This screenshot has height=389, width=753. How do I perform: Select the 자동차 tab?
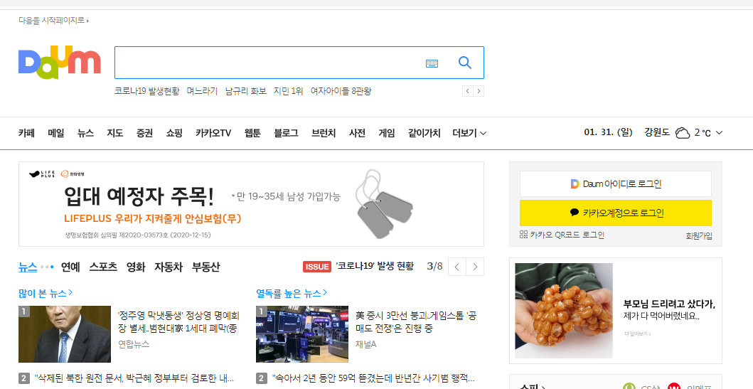pos(169,267)
